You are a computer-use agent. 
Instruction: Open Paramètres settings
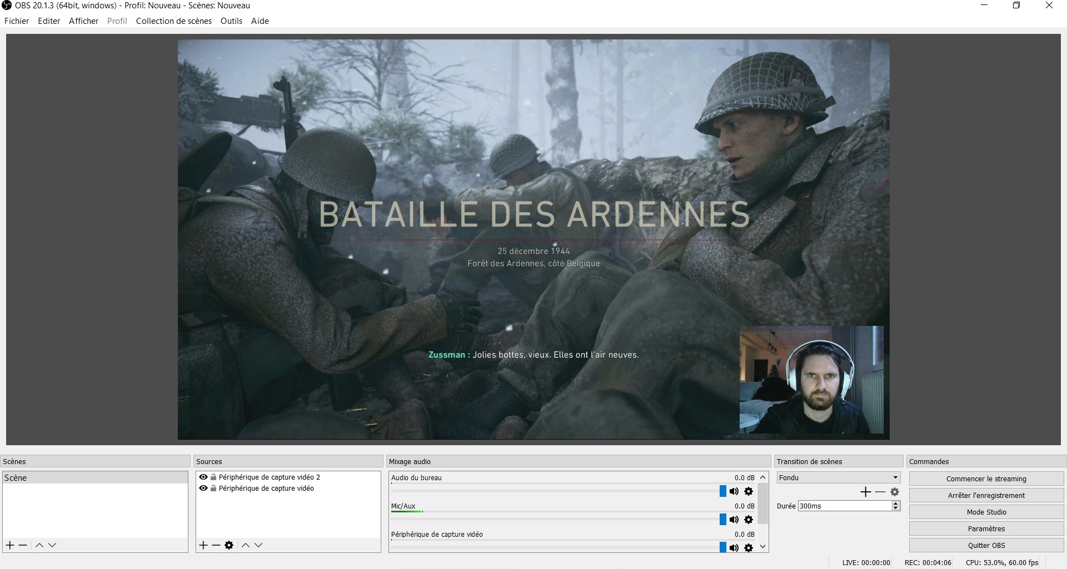(986, 528)
